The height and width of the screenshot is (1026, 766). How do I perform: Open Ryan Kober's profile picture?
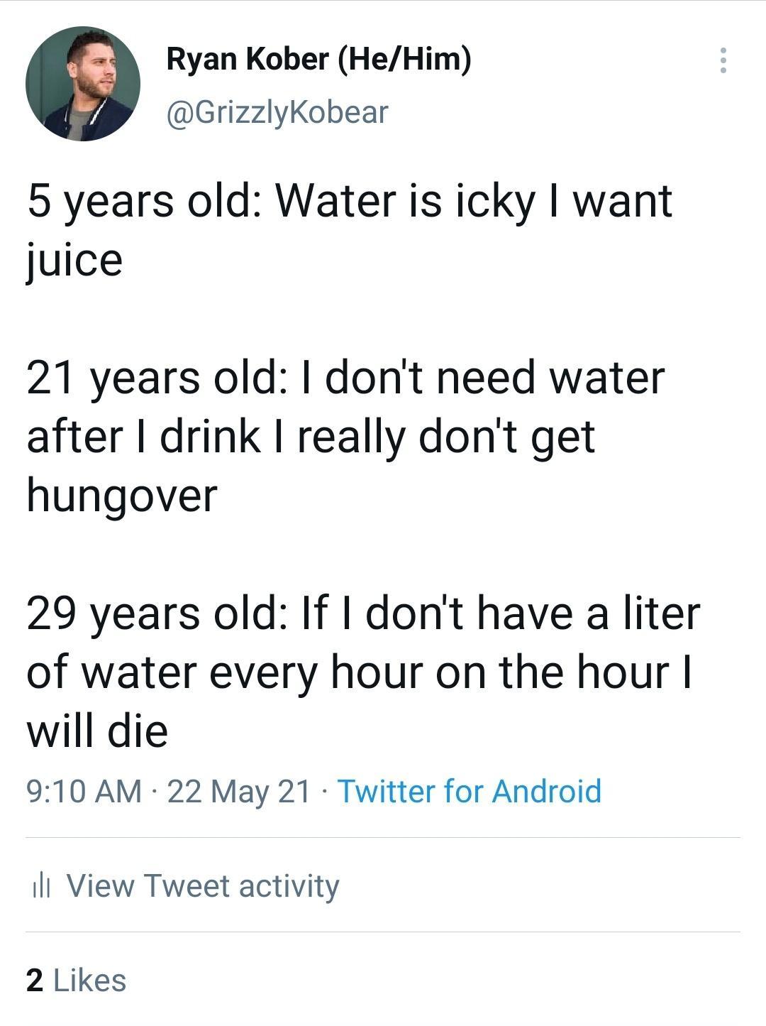click(83, 84)
